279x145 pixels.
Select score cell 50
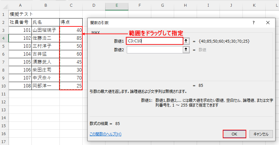coord(71,46)
